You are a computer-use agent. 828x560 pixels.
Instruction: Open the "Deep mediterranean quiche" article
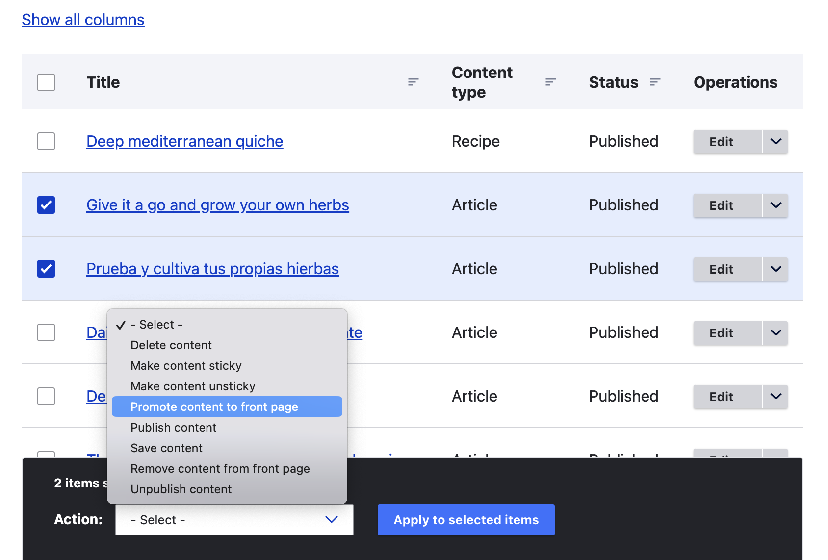pyautogui.click(x=184, y=141)
